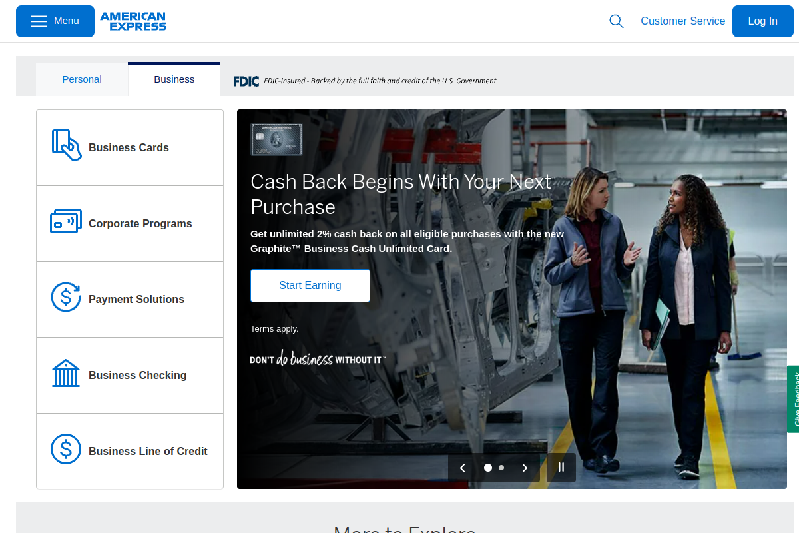Open Business Cards link
Image resolution: width=799 pixels, height=533 pixels.
(130, 148)
